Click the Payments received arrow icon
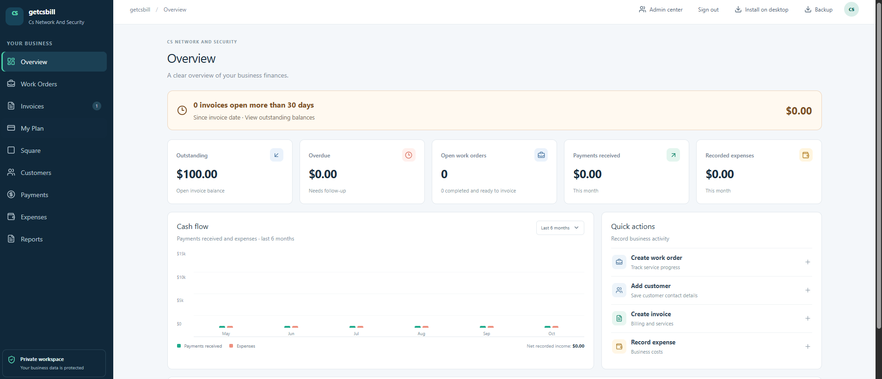This screenshot has height=379, width=882. 673,155
